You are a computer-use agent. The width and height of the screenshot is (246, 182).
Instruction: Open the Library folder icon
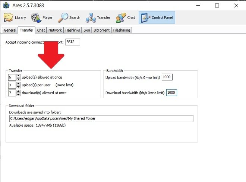click(x=9, y=17)
